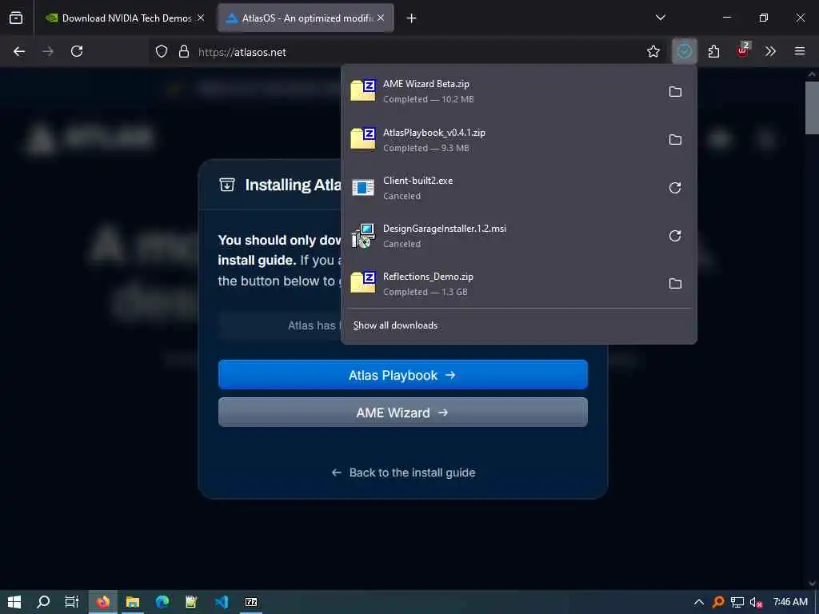Open the clock showing 7:46 AM
The width and height of the screenshot is (819, 614).
click(790, 602)
